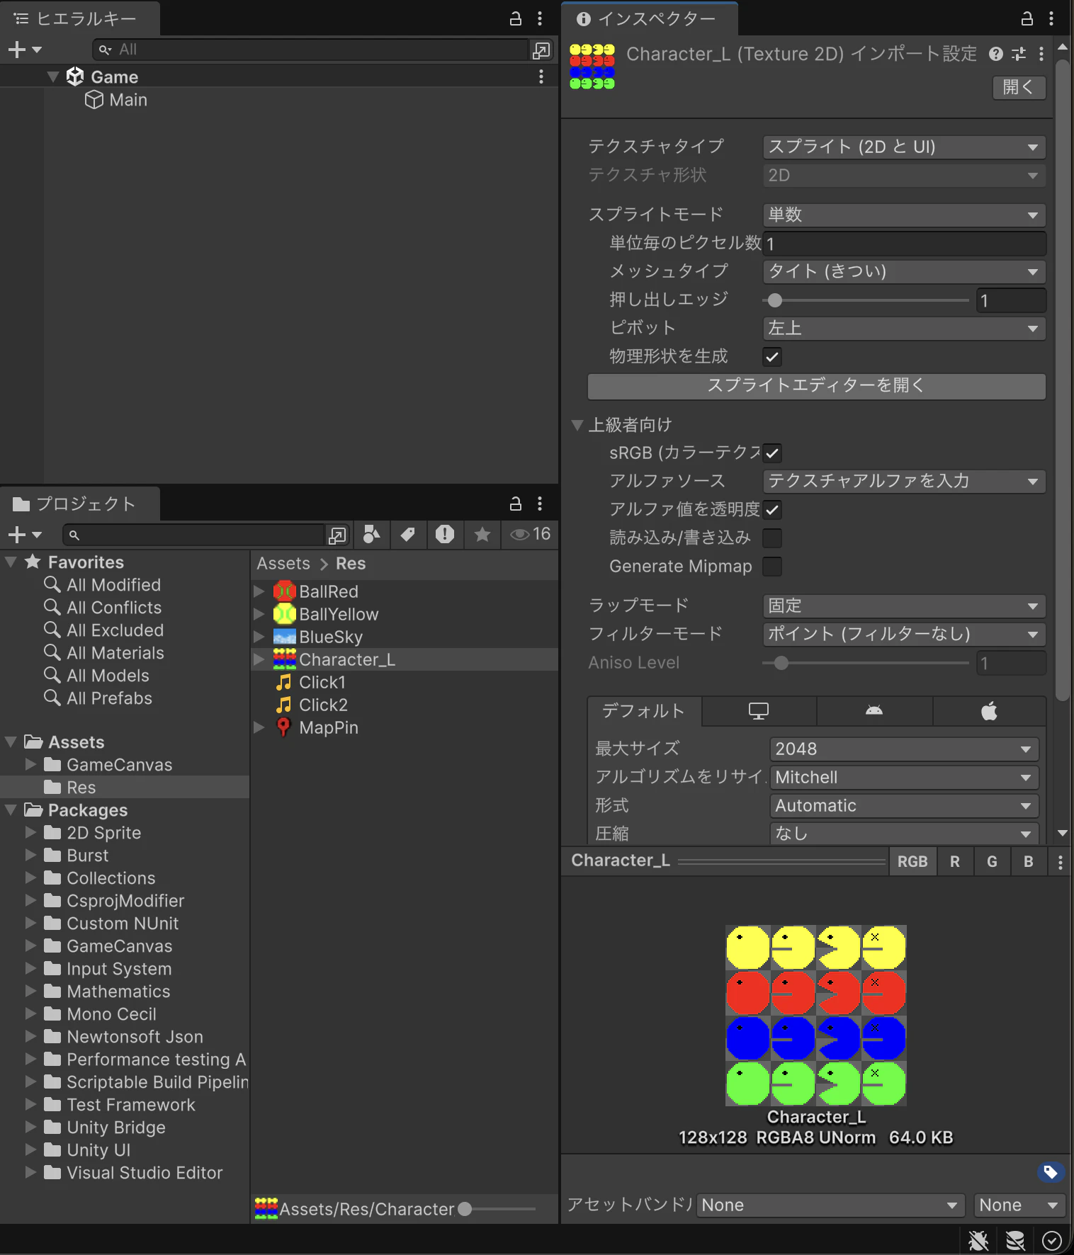The height and width of the screenshot is (1255, 1074).
Task: Open ピボット dropdown showing 左上
Action: coord(904,329)
